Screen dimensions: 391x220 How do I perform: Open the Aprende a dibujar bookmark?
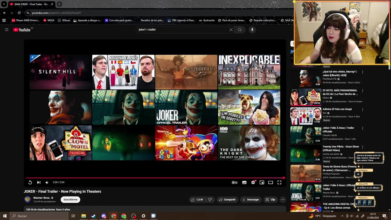[87, 20]
